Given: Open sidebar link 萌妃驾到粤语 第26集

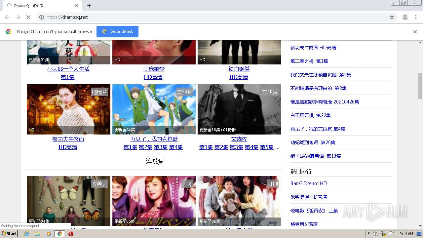Looking at the screenshot, I should [313, 142].
